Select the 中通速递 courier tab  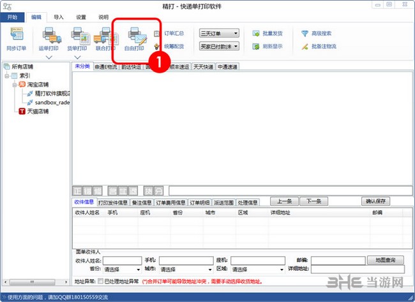[x=228, y=67]
